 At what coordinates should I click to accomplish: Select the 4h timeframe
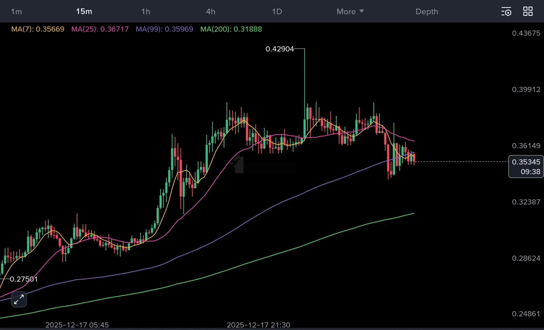click(211, 11)
